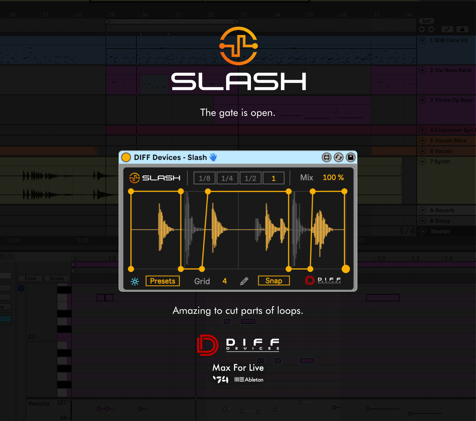Unfold the 6 Vocals track
The image size is (476, 421).
click(423, 151)
